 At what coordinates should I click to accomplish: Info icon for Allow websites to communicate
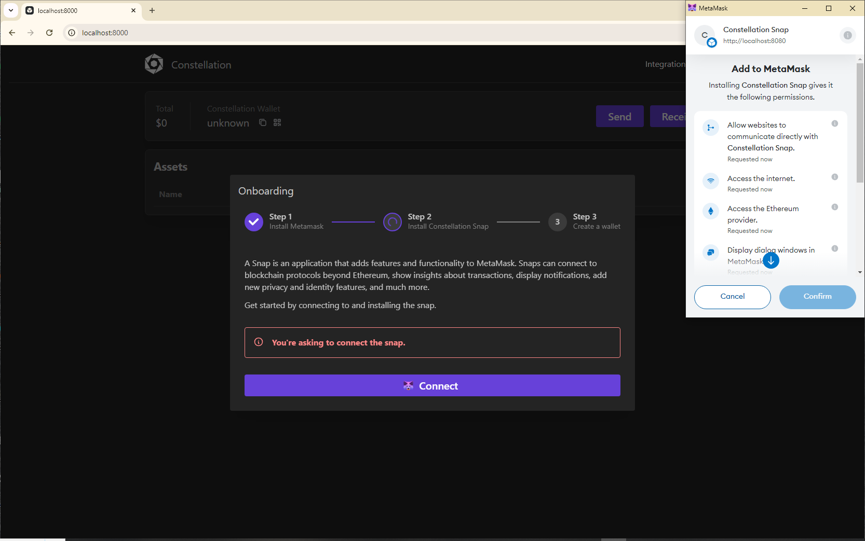[835, 123]
